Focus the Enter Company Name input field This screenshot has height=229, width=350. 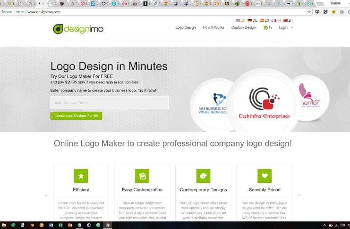coord(110,102)
